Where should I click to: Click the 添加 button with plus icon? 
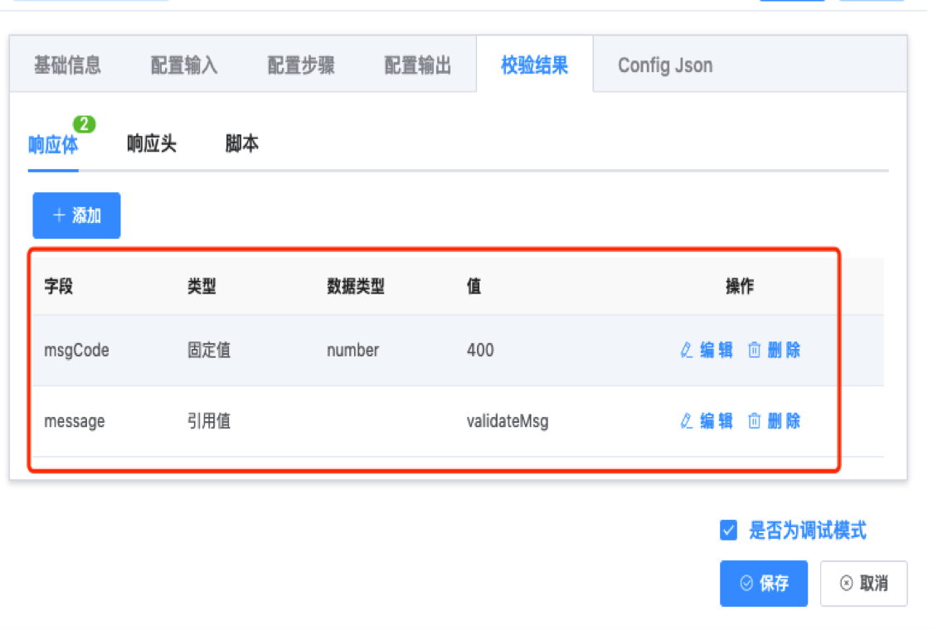point(76,216)
